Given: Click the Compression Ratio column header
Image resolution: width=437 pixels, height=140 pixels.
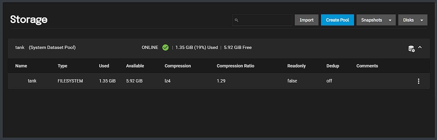Looking at the screenshot, I should (235, 66).
